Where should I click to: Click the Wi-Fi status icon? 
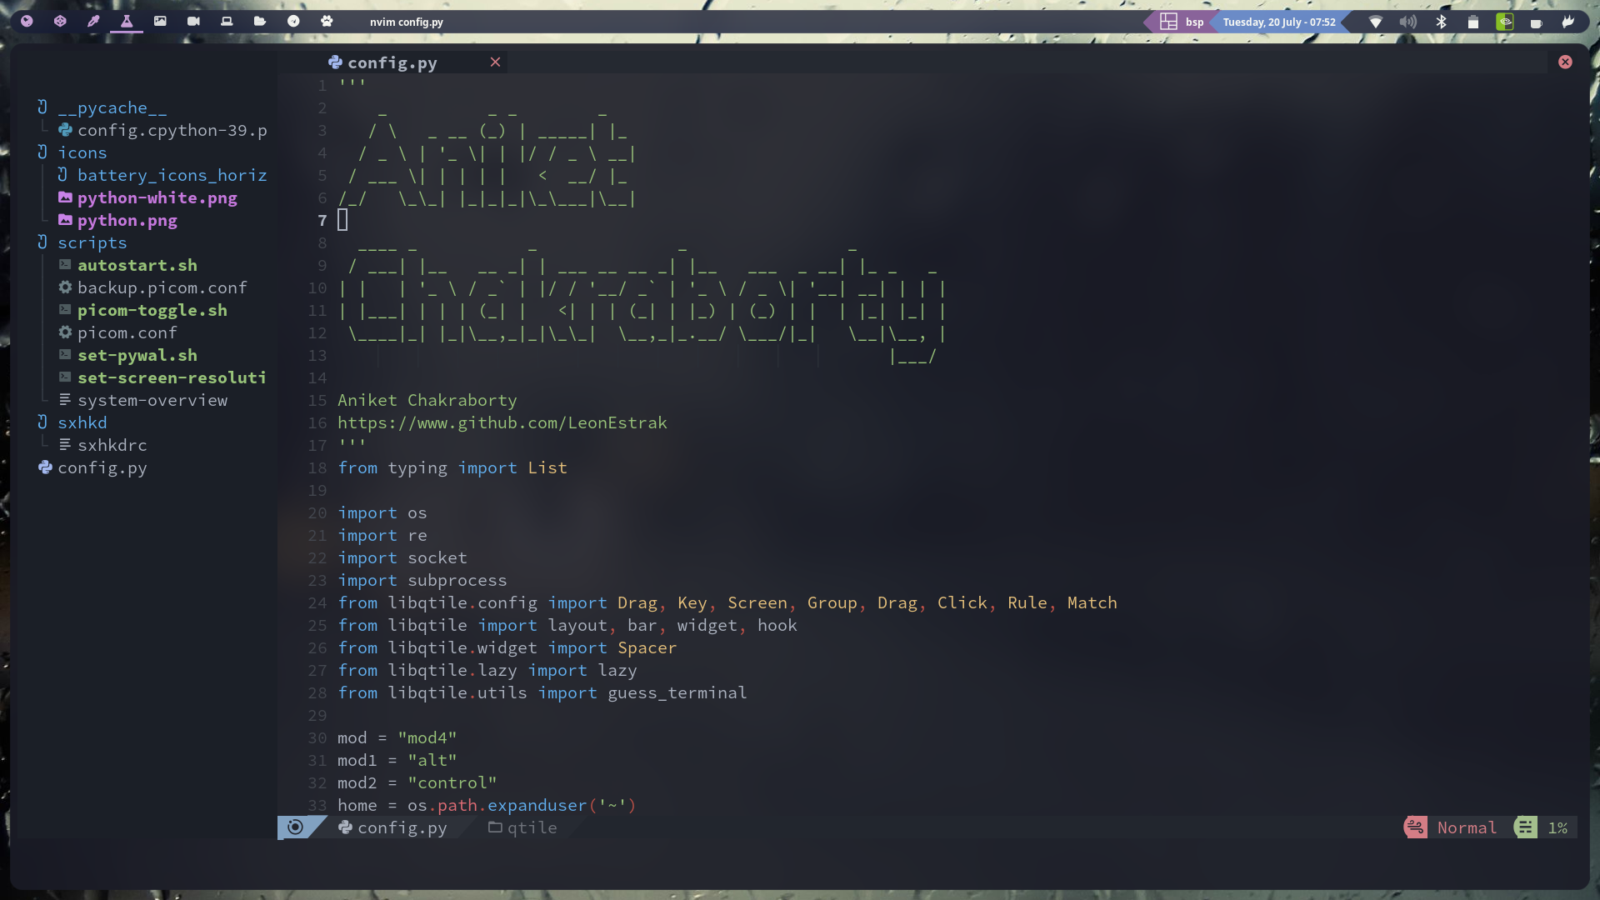point(1376,22)
